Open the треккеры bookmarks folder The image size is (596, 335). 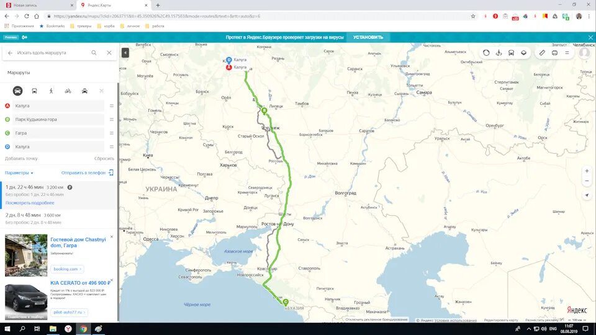point(81,26)
